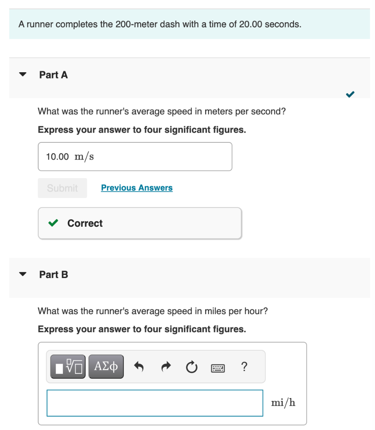Open the on-screen keyboard icon

(x=218, y=367)
